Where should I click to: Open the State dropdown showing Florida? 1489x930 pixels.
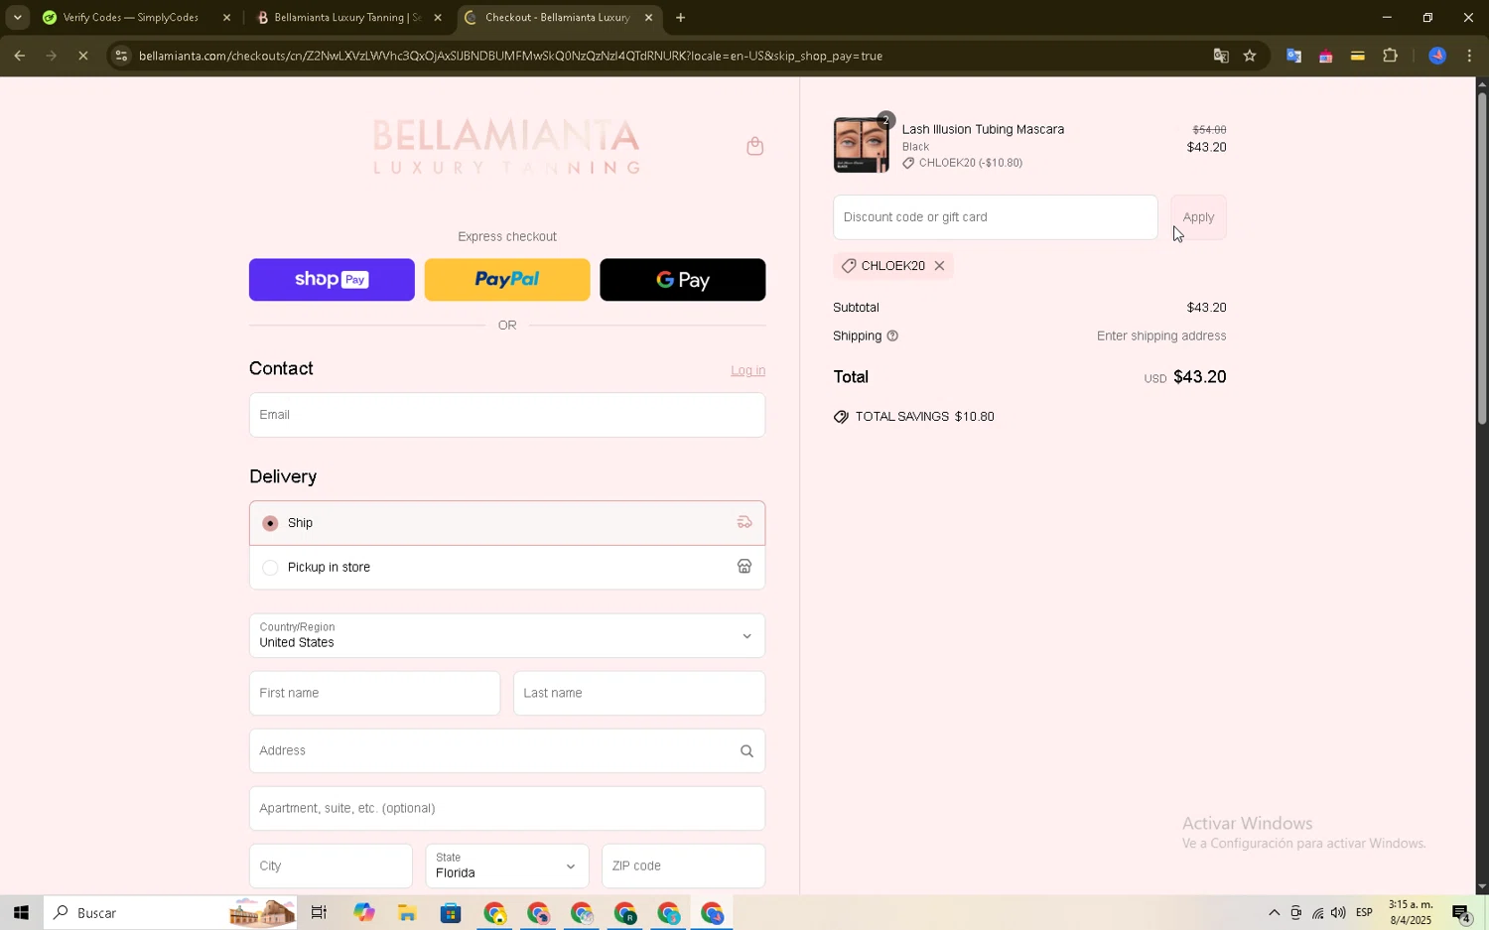(x=507, y=865)
